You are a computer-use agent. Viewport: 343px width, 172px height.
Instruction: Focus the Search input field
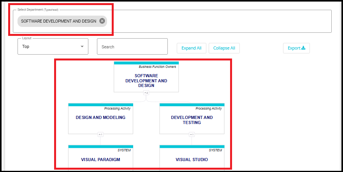click(132, 46)
